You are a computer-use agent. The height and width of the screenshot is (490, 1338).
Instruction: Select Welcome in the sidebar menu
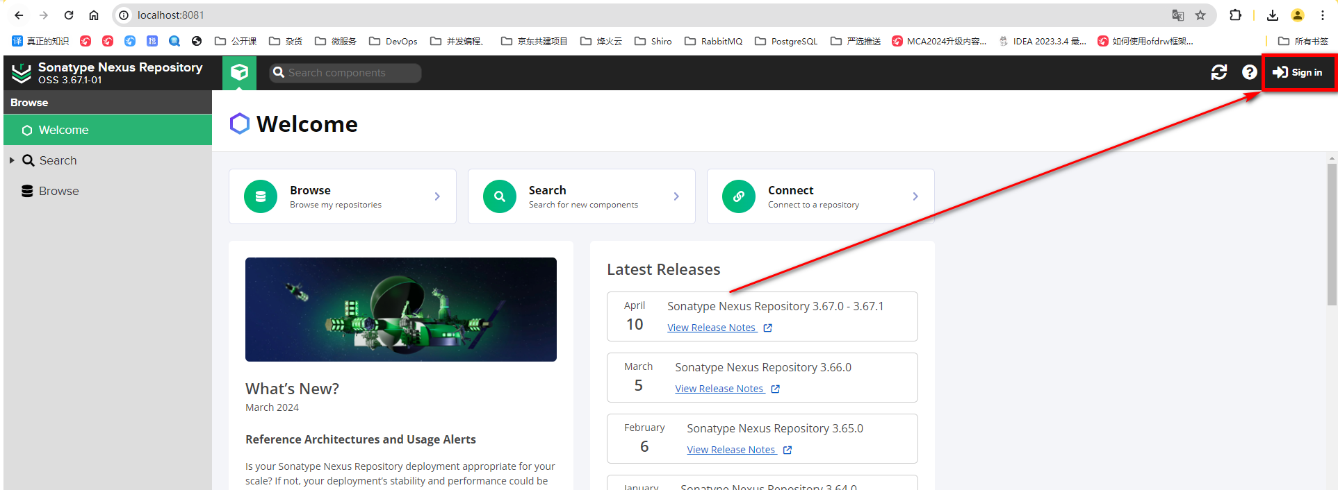(x=63, y=130)
